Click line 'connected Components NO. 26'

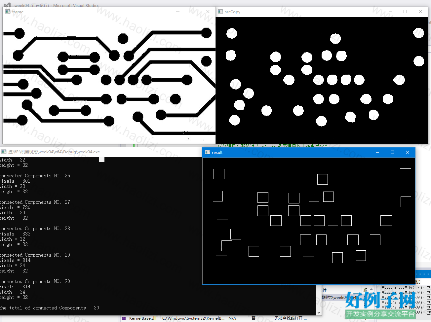pyautogui.click(x=35, y=176)
